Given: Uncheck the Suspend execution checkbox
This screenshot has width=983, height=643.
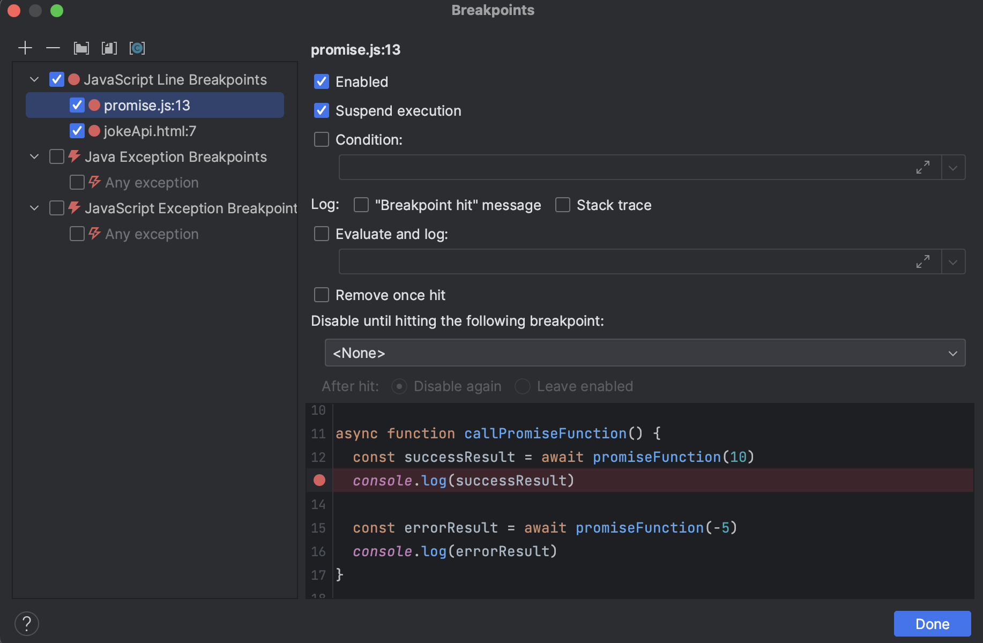Looking at the screenshot, I should (322, 110).
